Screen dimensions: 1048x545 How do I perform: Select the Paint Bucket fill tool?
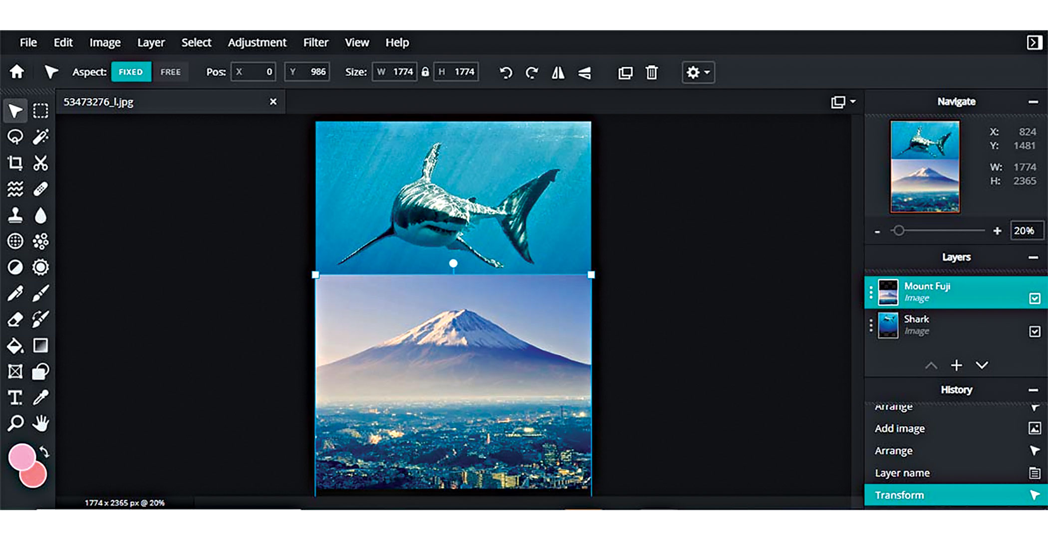coord(15,346)
